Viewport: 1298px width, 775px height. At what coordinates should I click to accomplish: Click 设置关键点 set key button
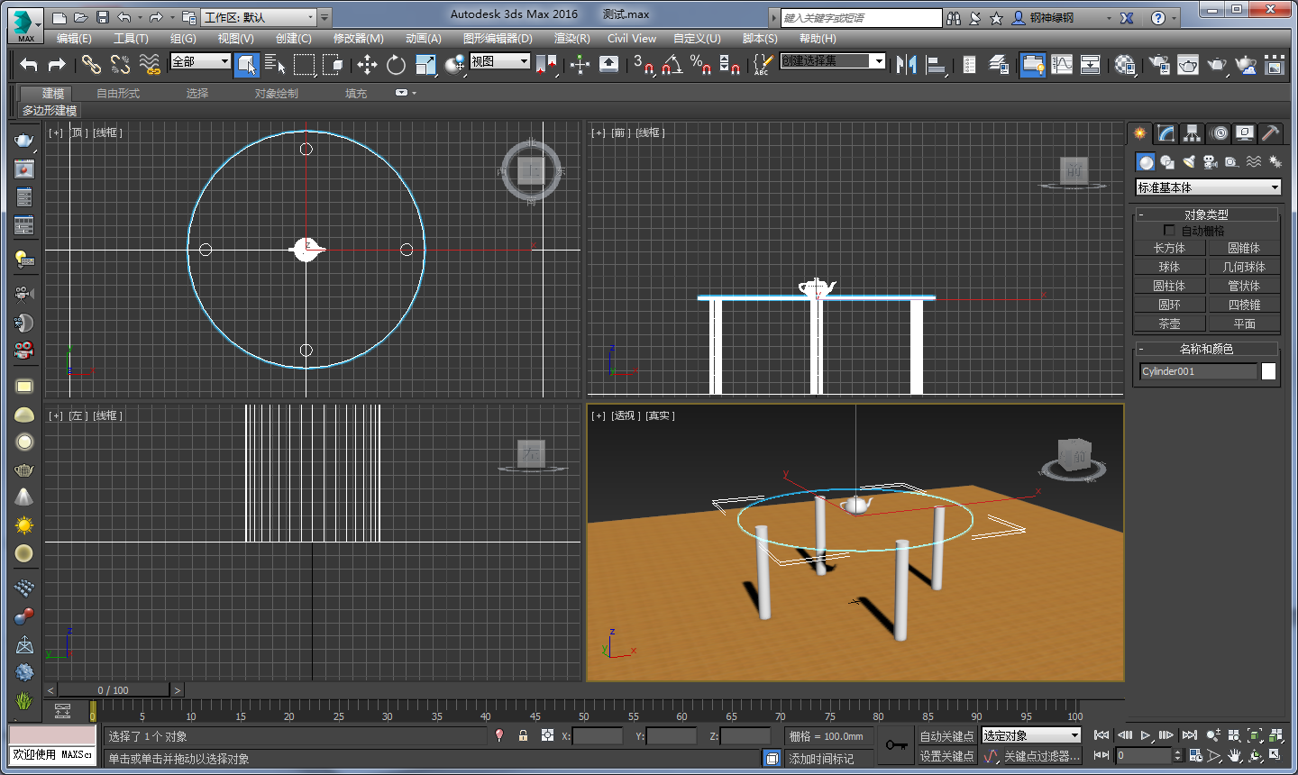coord(946,756)
